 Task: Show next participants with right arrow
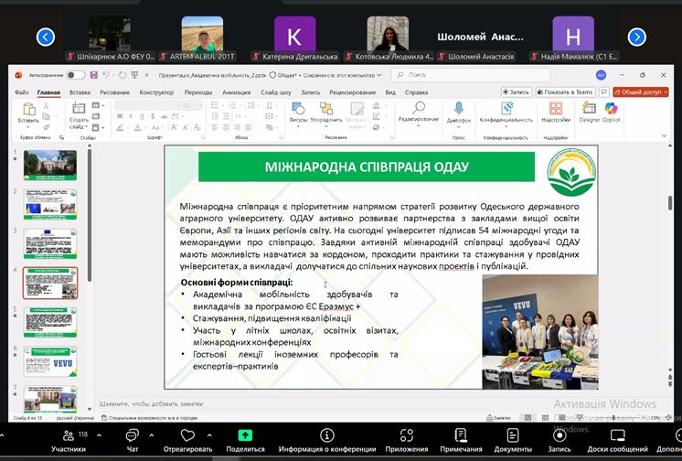pos(637,38)
